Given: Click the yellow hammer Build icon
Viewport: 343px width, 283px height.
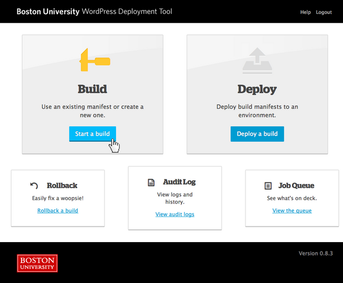Looking at the screenshot, I should (x=94, y=60).
